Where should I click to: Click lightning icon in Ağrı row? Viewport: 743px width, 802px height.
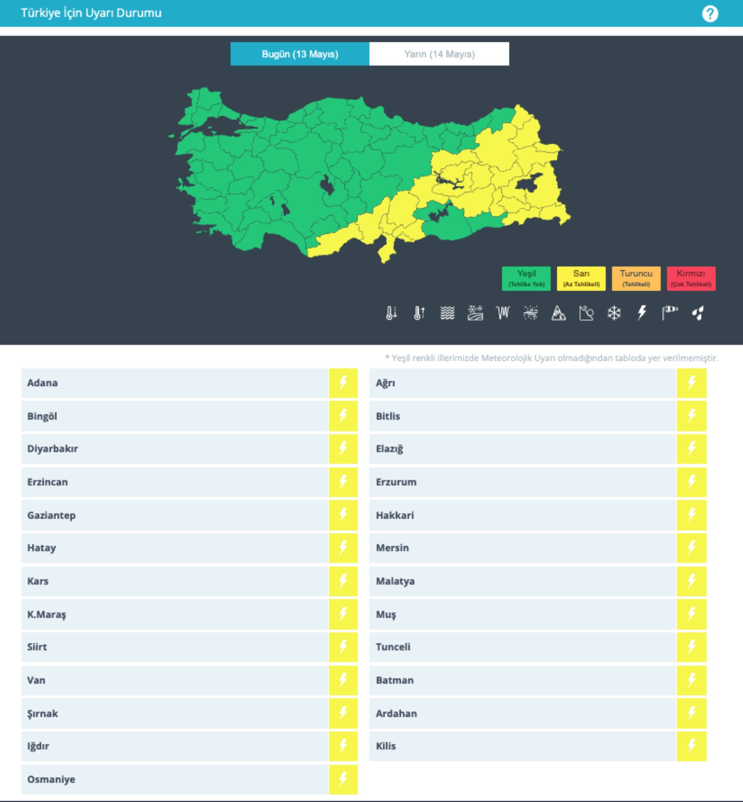pos(691,383)
